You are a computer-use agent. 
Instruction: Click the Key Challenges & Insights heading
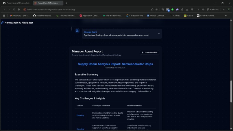coord(90,98)
